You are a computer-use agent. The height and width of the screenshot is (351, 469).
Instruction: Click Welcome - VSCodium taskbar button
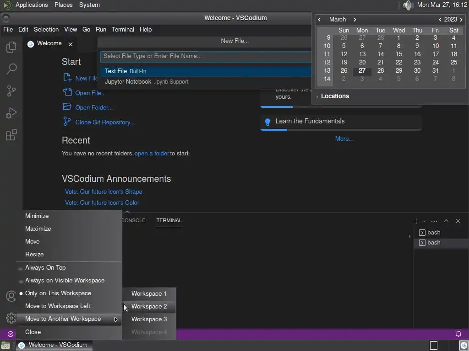point(54,346)
